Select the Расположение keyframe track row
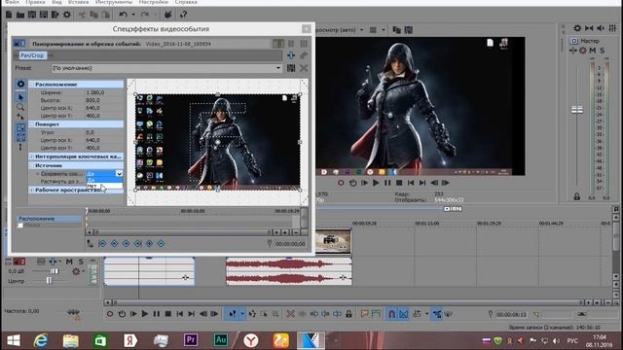 (x=49, y=219)
